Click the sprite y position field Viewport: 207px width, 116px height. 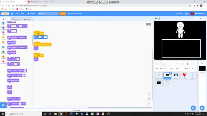(193, 64)
